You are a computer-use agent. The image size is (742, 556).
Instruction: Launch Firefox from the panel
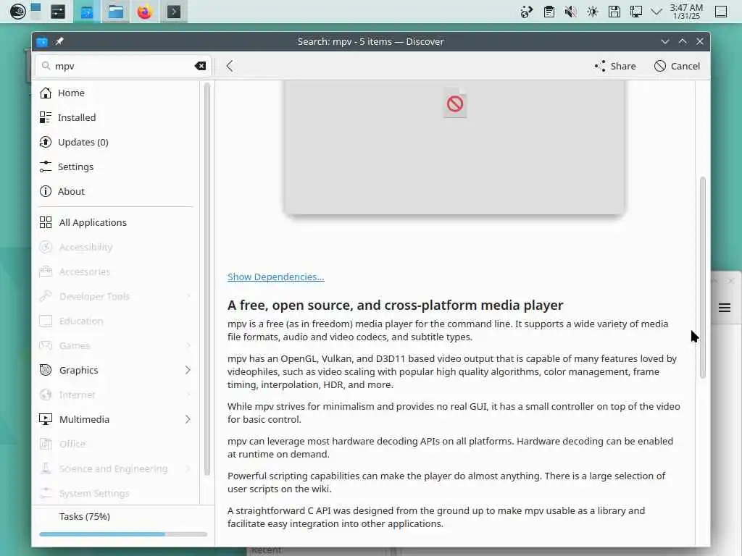tap(144, 12)
